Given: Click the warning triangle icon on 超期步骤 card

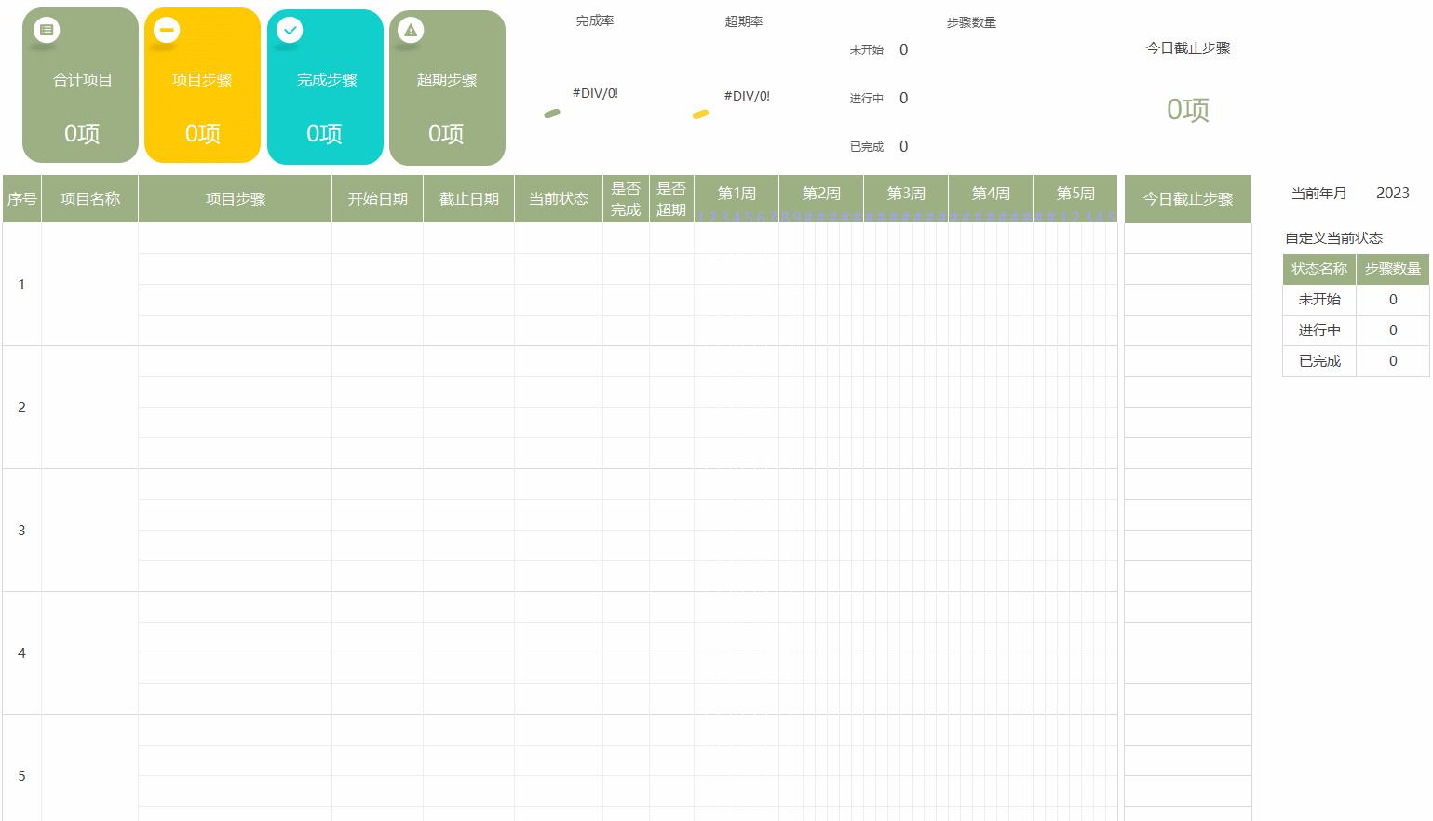Looking at the screenshot, I should point(411,30).
